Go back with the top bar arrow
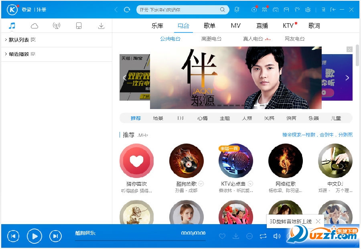Screen dimensions: 361x249 116,10
